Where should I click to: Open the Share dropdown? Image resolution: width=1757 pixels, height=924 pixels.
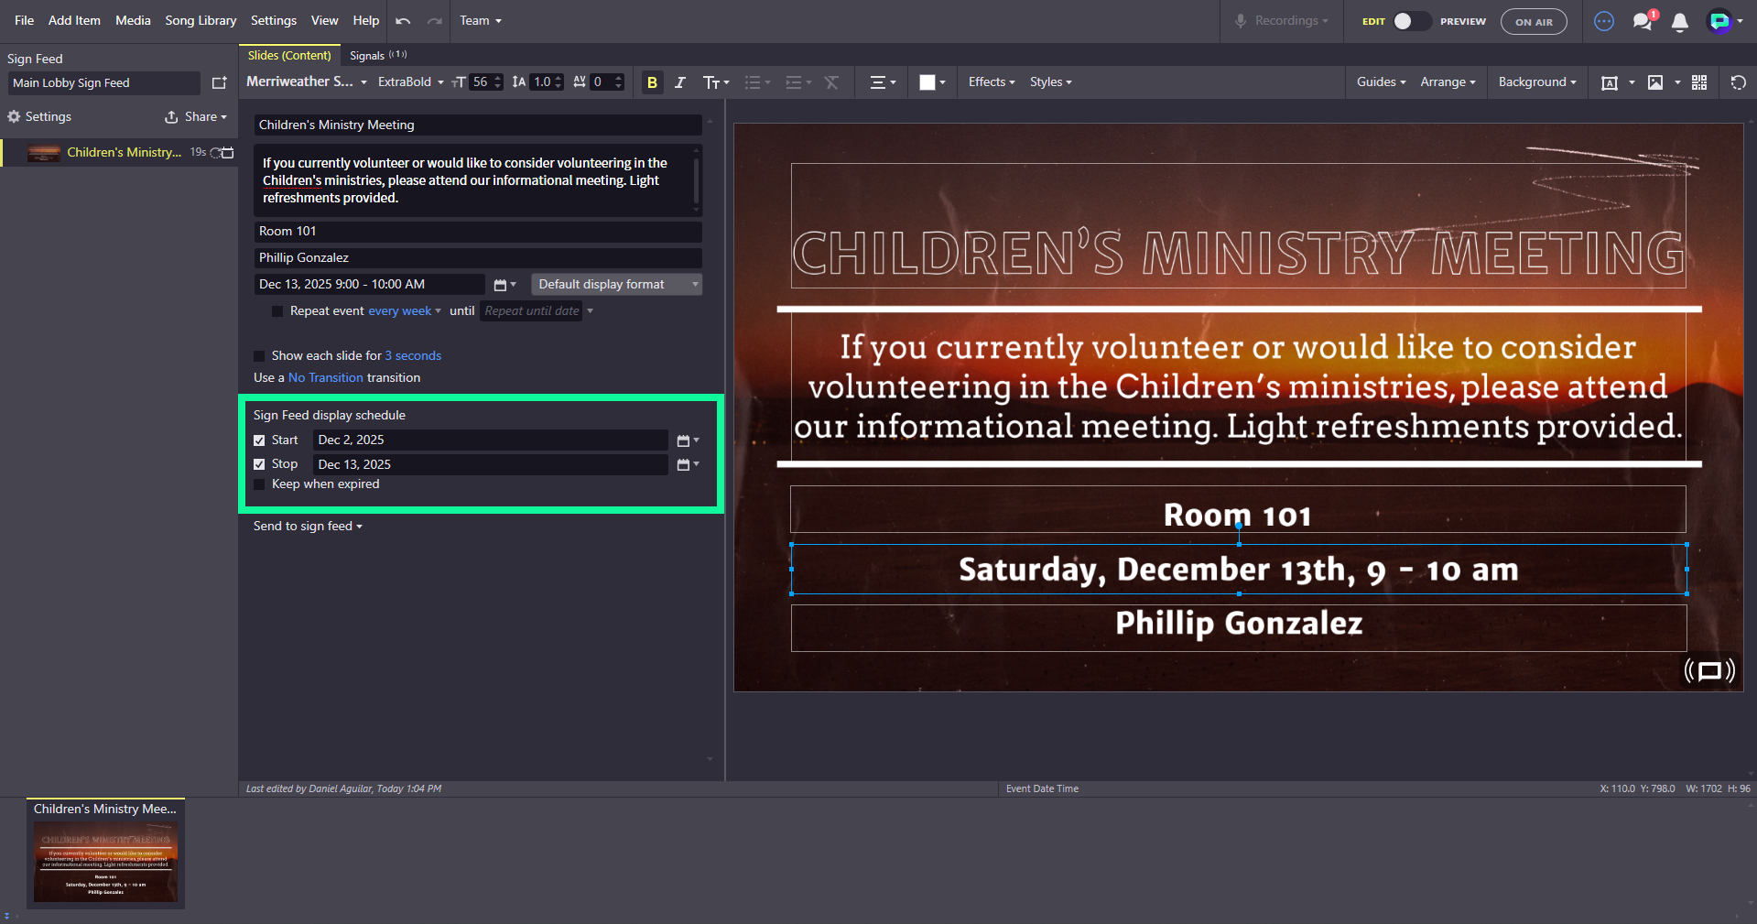point(196,116)
